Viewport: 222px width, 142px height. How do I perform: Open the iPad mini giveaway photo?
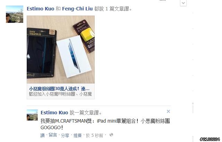(x=61, y=50)
